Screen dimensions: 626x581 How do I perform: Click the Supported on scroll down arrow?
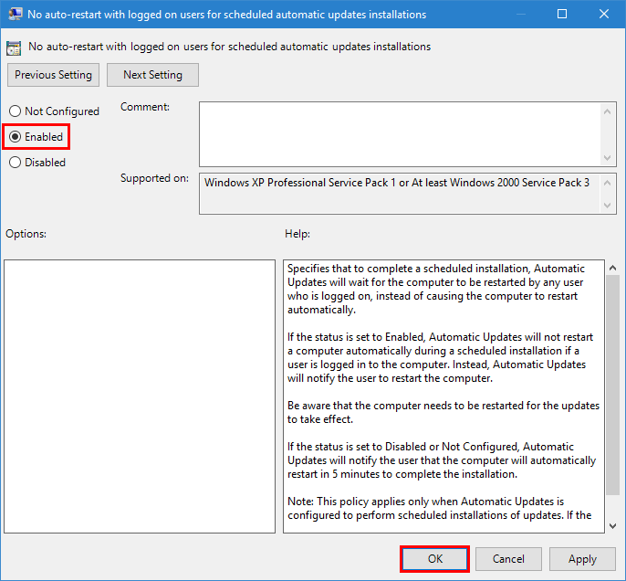pyautogui.click(x=609, y=206)
